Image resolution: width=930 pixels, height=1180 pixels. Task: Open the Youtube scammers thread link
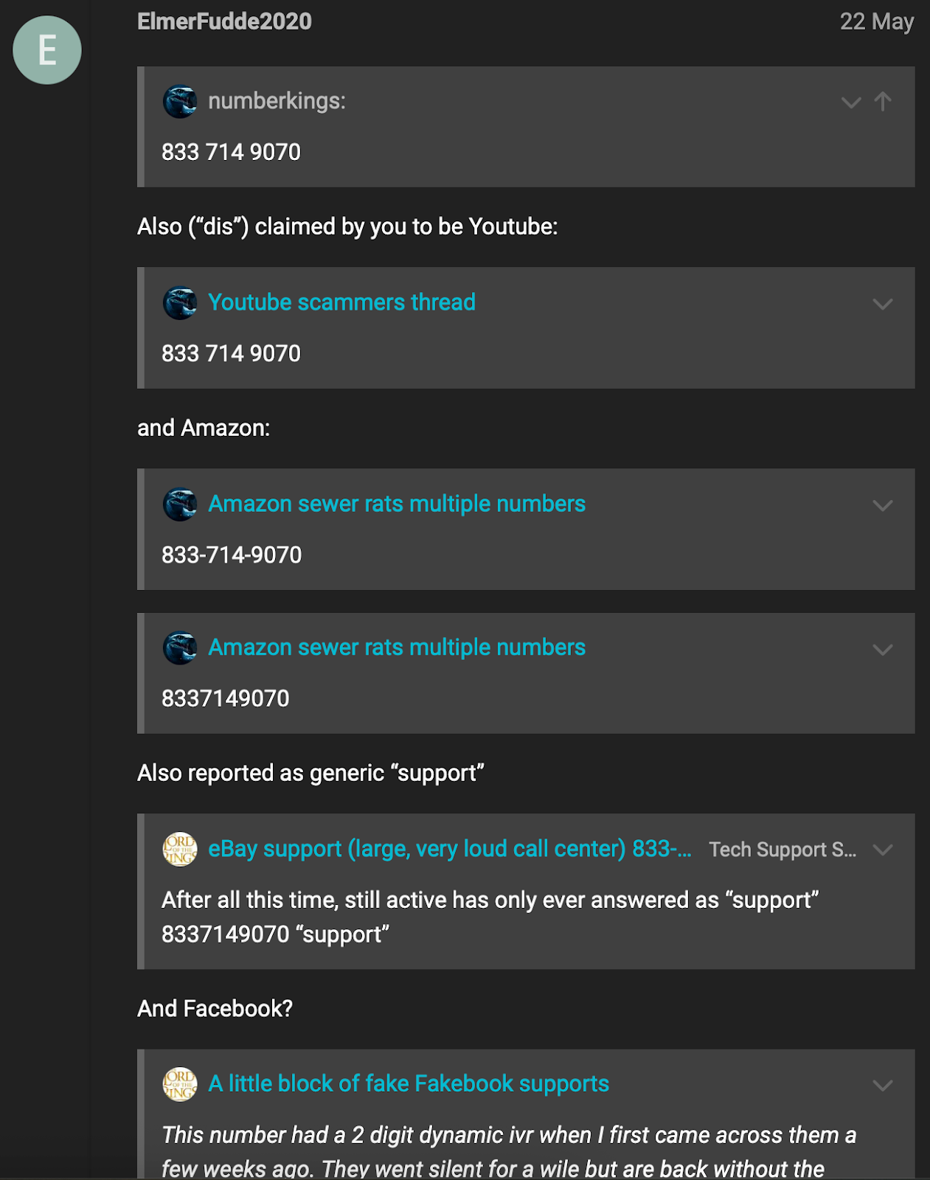341,302
